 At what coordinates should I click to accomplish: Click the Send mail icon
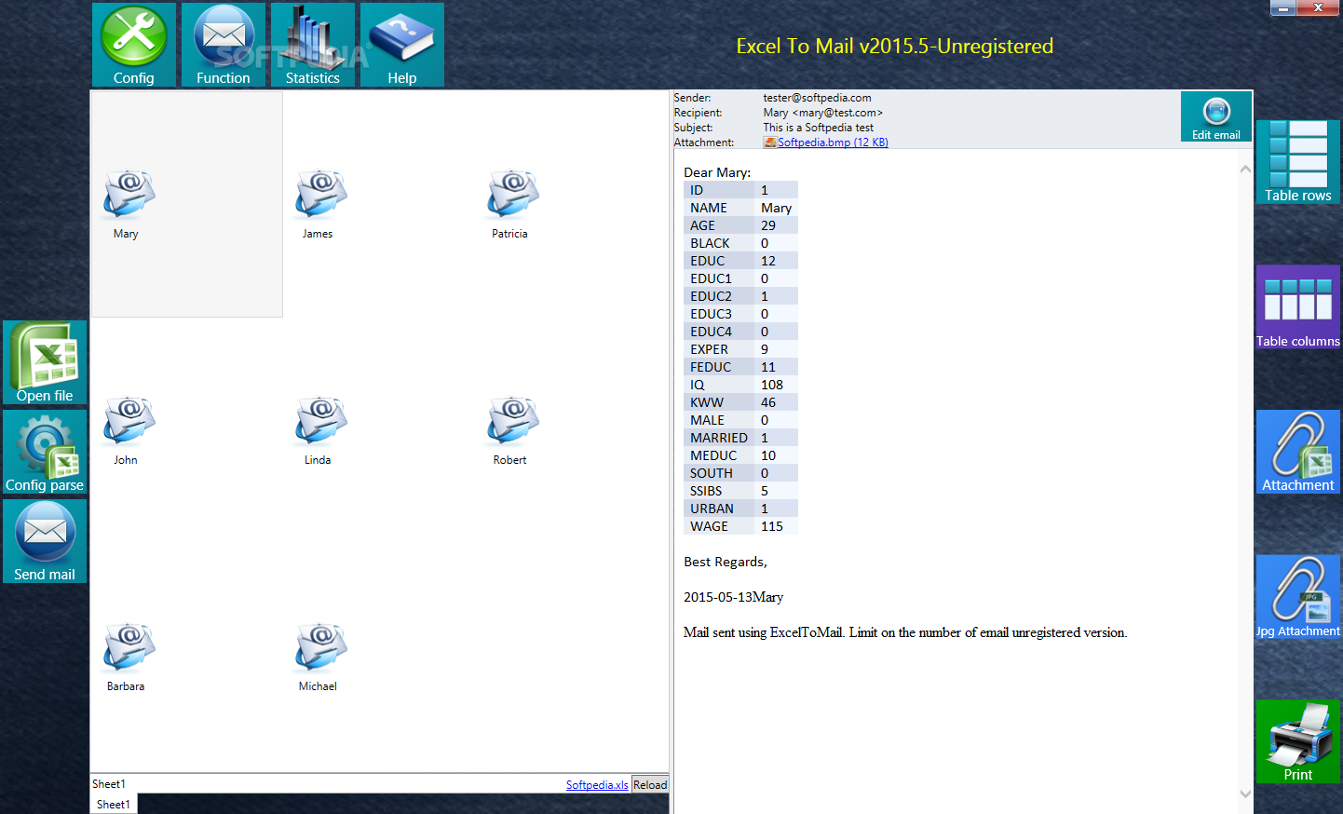(45, 541)
